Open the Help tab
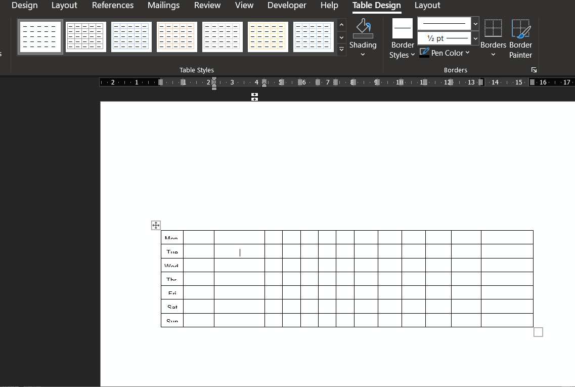Image resolution: width=575 pixels, height=387 pixels. [x=329, y=6]
